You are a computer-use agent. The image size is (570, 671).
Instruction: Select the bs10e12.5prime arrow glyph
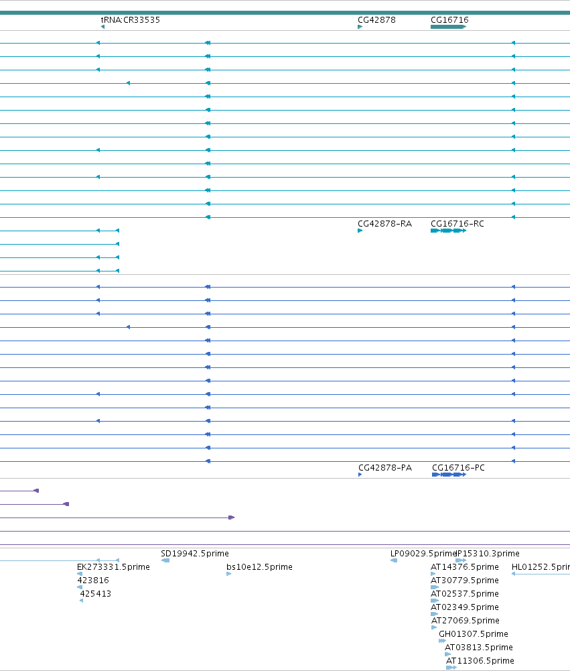pyautogui.click(x=229, y=574)
